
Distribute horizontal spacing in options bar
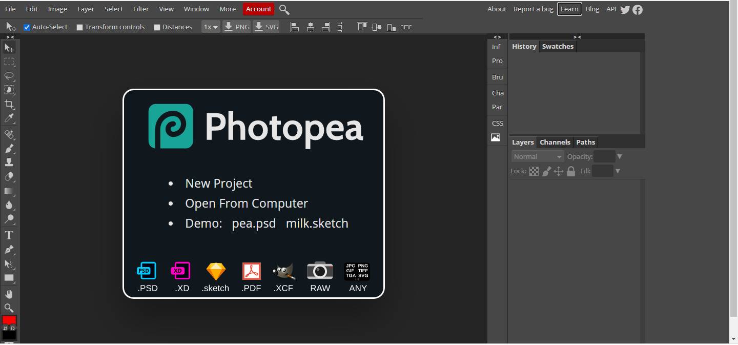coord(406,27)
